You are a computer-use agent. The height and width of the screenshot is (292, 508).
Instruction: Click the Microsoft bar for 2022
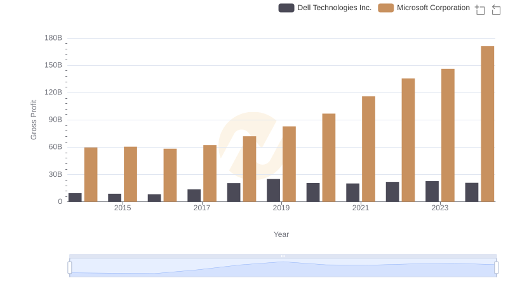408,140
